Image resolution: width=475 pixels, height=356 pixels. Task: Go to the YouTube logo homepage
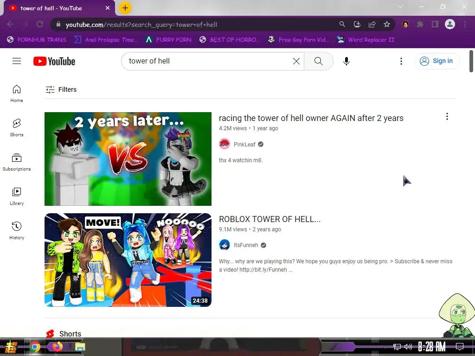tap(54, 61)
